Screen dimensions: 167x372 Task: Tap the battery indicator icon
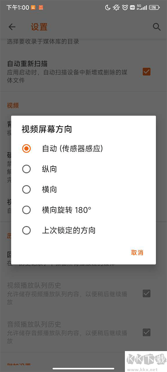point(154,8)
